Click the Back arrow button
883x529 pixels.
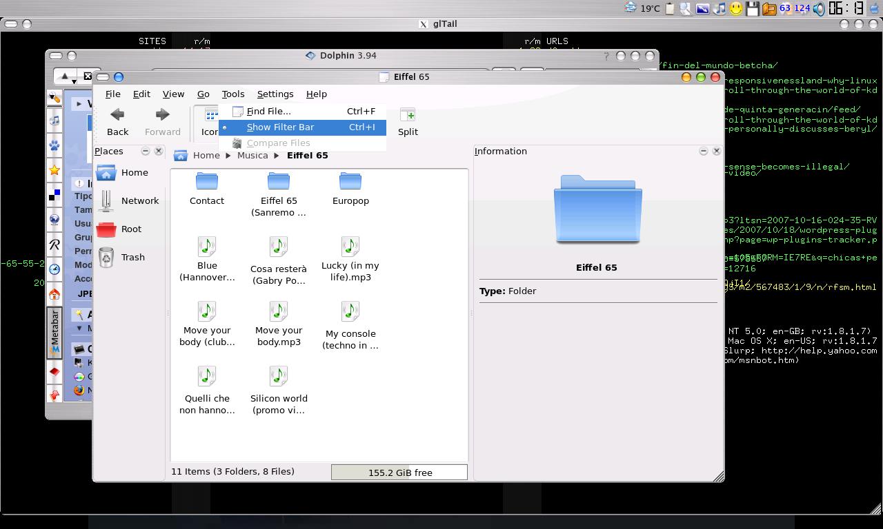[x=117, y=122]
